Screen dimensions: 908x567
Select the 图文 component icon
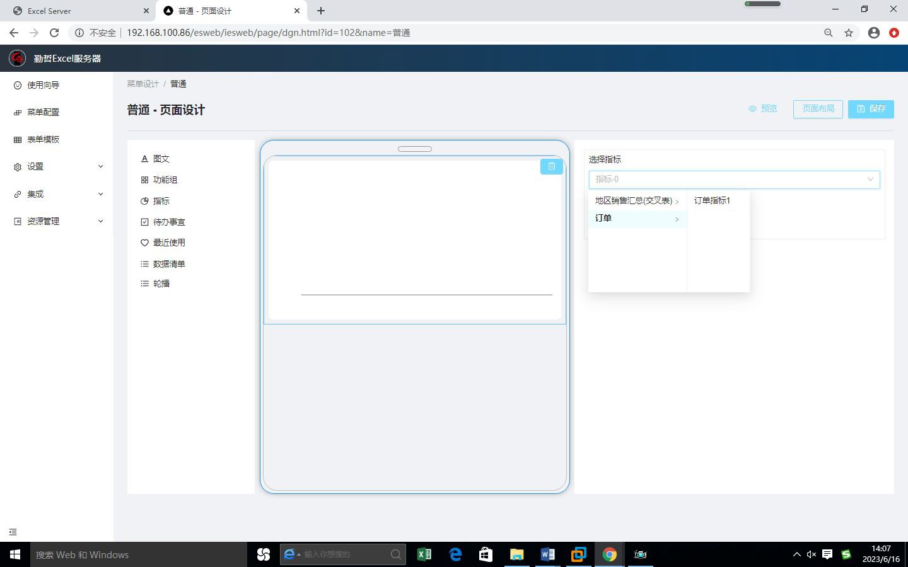pos(144,159)
